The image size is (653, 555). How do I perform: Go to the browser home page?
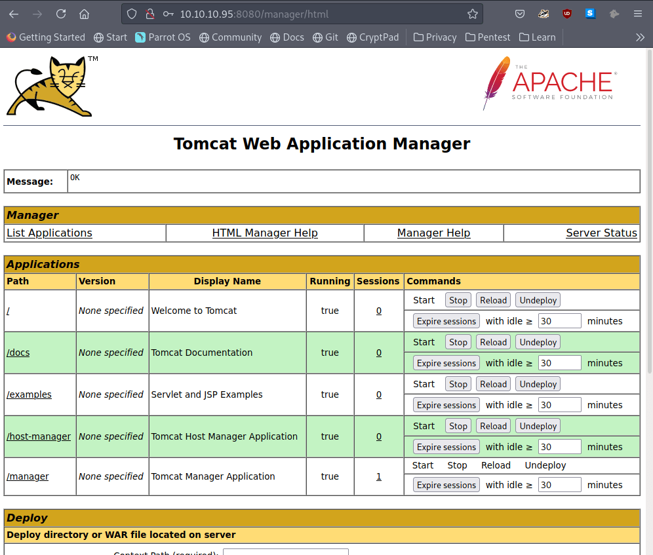point(84,14)
